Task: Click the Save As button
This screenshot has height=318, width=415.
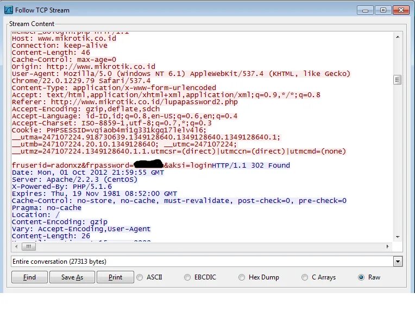Action: click(x=72, y=277)
